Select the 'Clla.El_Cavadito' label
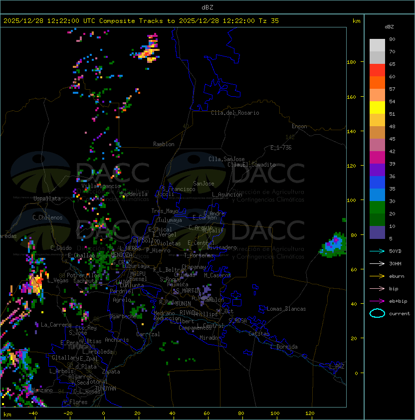Viewport: 415px width, 420px height. (x=251, y=165)
